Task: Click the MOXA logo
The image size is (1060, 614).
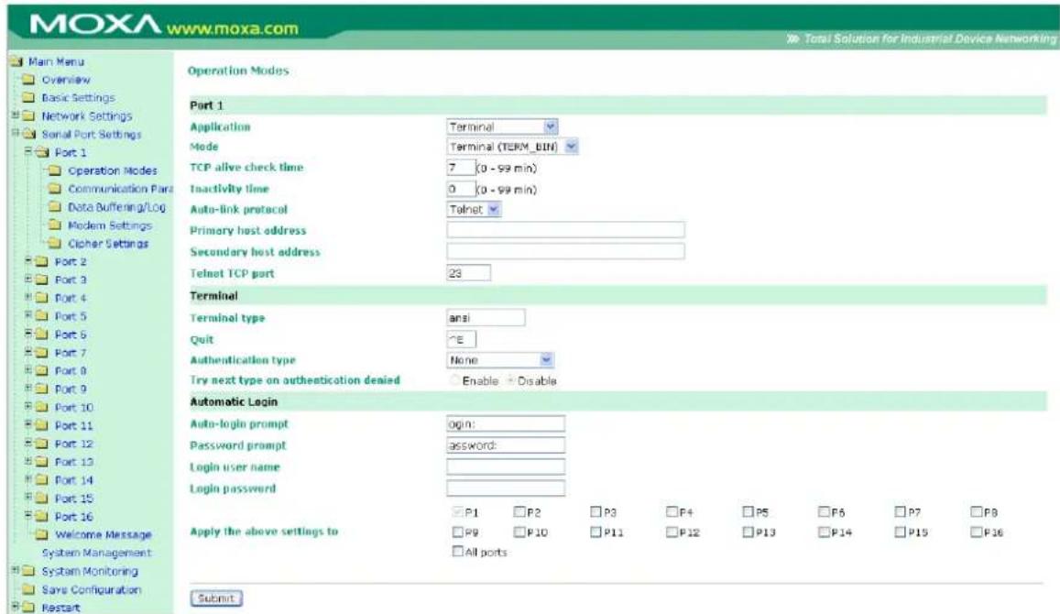Action: click(x=94, y=25)
